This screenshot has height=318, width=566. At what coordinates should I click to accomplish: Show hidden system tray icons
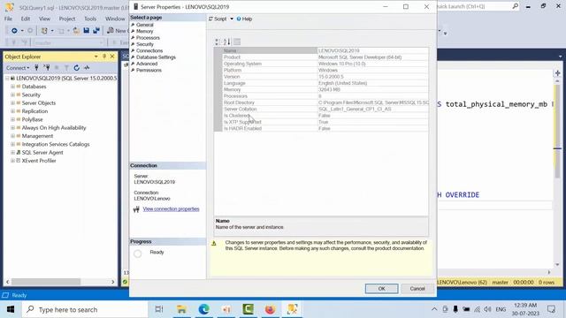(434, 309)
